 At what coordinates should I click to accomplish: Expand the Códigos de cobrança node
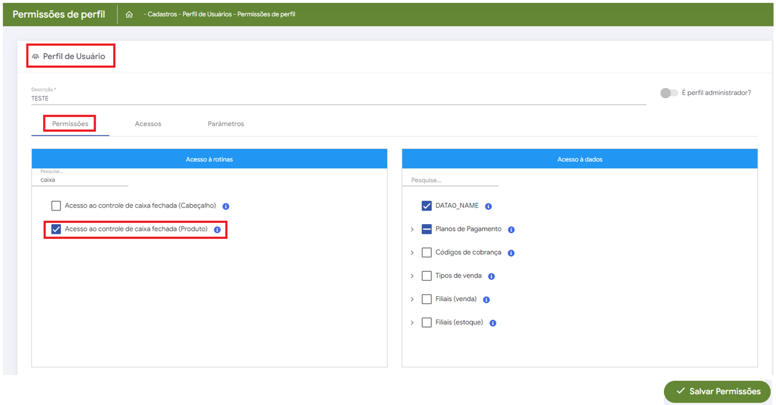point(412,253)
